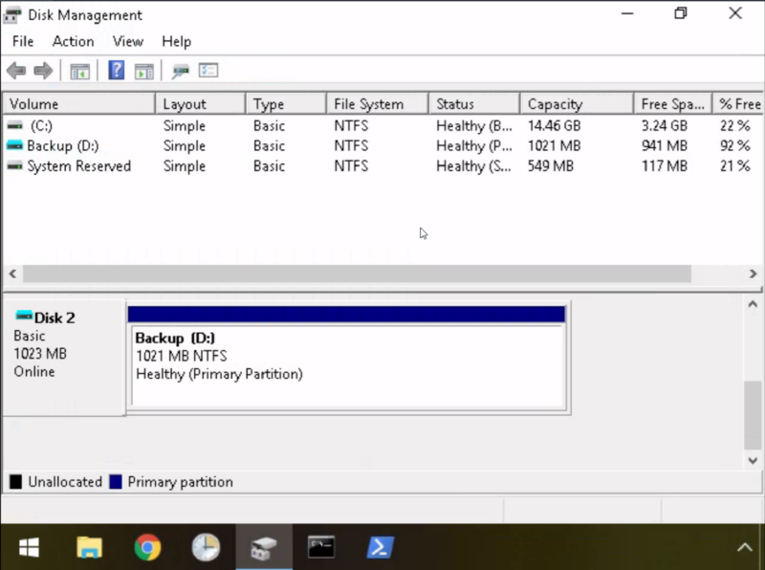Image resolution: width=765 pixels, height=570 pixels.
Task: Open the Settings checklist toolbar icon
Action: (x=208, y=71)
